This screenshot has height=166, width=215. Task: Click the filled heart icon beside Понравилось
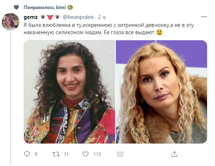(16, 7)
